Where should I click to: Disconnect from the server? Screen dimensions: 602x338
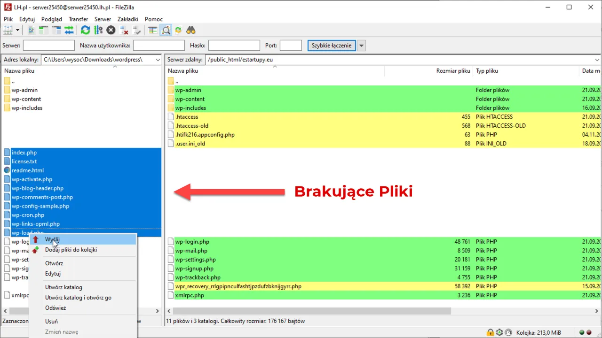tap(124, 30)
